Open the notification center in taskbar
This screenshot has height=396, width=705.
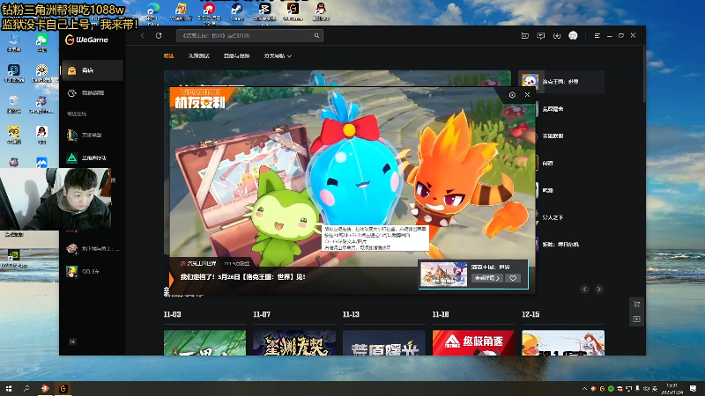pyautogui.click(x=693, y=388)
